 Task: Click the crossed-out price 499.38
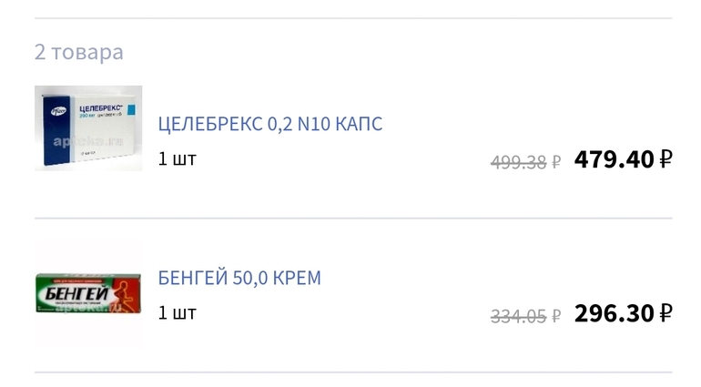coord(519,162)
